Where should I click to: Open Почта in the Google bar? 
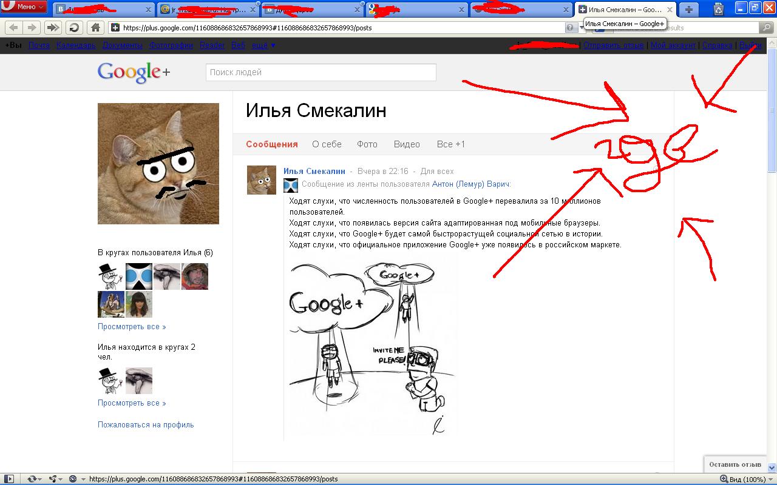click(39, 45)
